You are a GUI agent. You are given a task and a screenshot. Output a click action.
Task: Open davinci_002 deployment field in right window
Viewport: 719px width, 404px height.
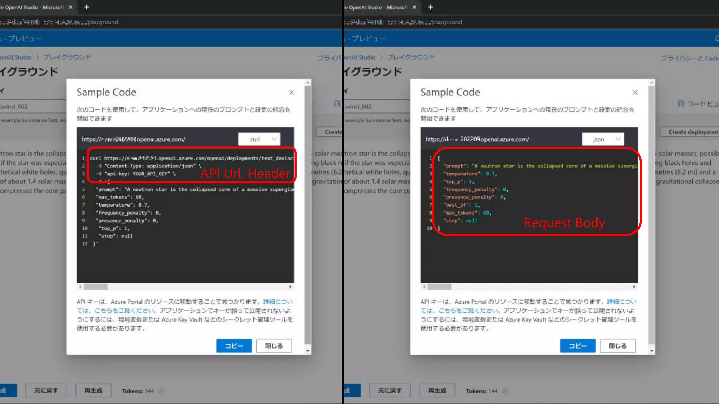[x=377, y=106]
